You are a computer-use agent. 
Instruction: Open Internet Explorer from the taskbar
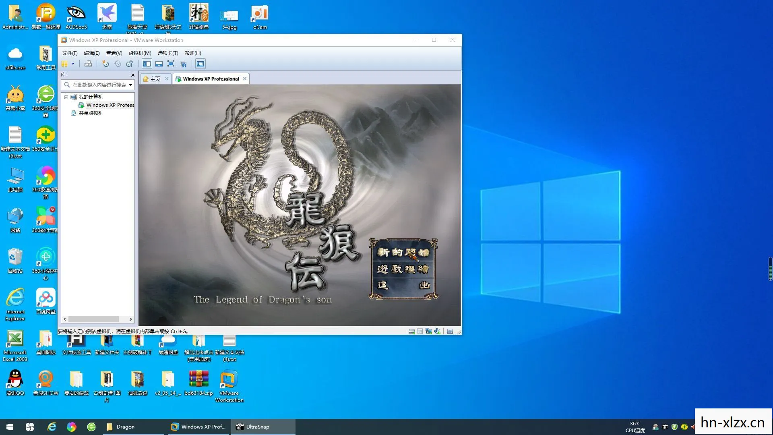click(52, 427)
